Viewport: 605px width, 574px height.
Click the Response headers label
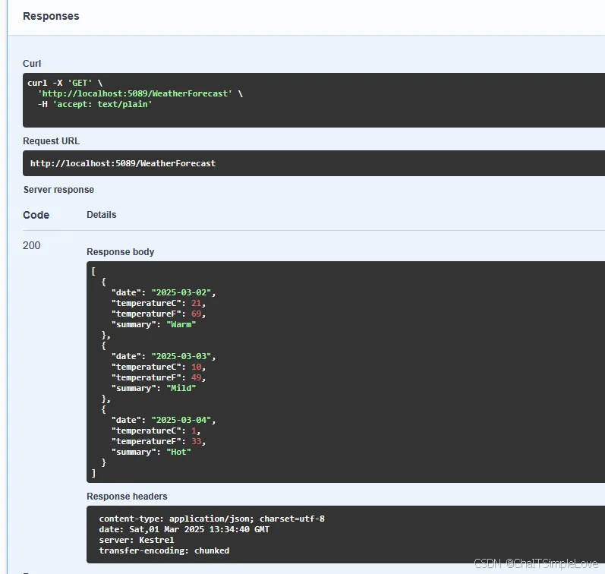pyautogui.click(x=127, y=497)
